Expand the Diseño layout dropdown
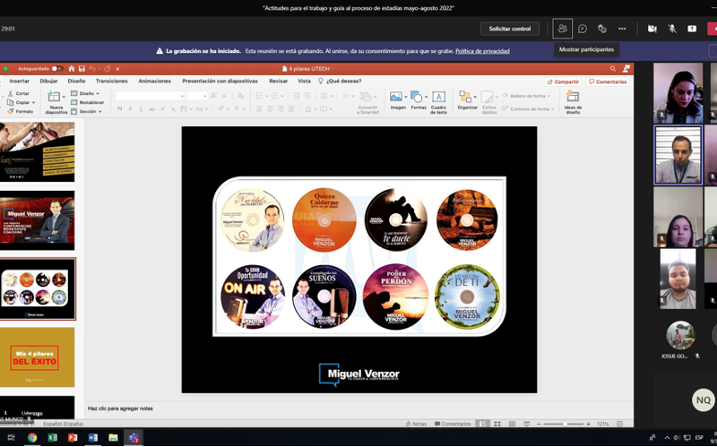Screen dimensions: 717x447 point(88,93)
